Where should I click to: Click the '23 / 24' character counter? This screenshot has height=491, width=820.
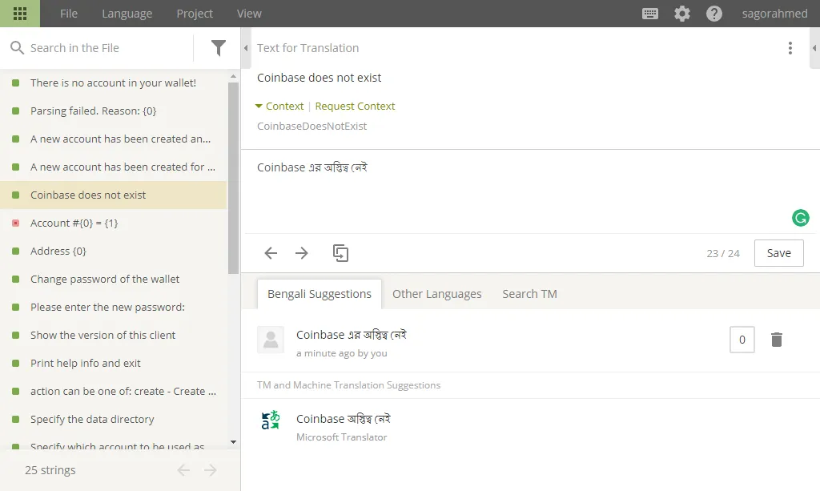(723, 254)
